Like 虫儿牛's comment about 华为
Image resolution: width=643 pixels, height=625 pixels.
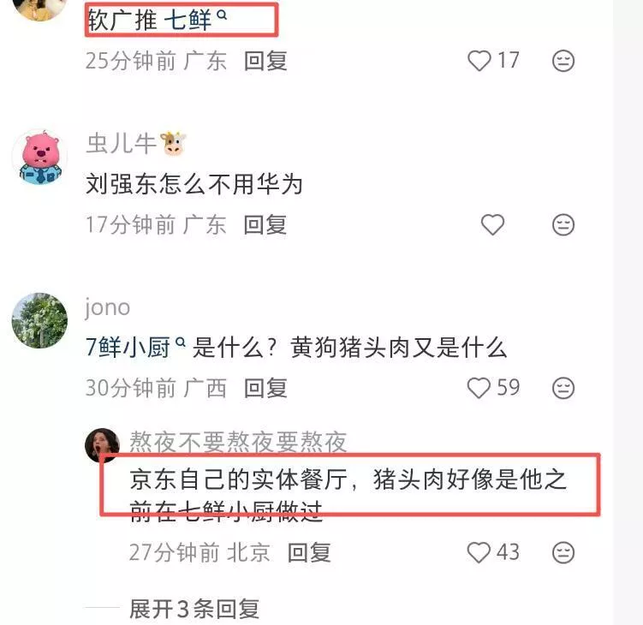click(x=492, y=224)
